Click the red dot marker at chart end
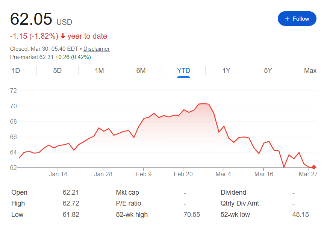The image size is (324, 227). pos(314,167)
